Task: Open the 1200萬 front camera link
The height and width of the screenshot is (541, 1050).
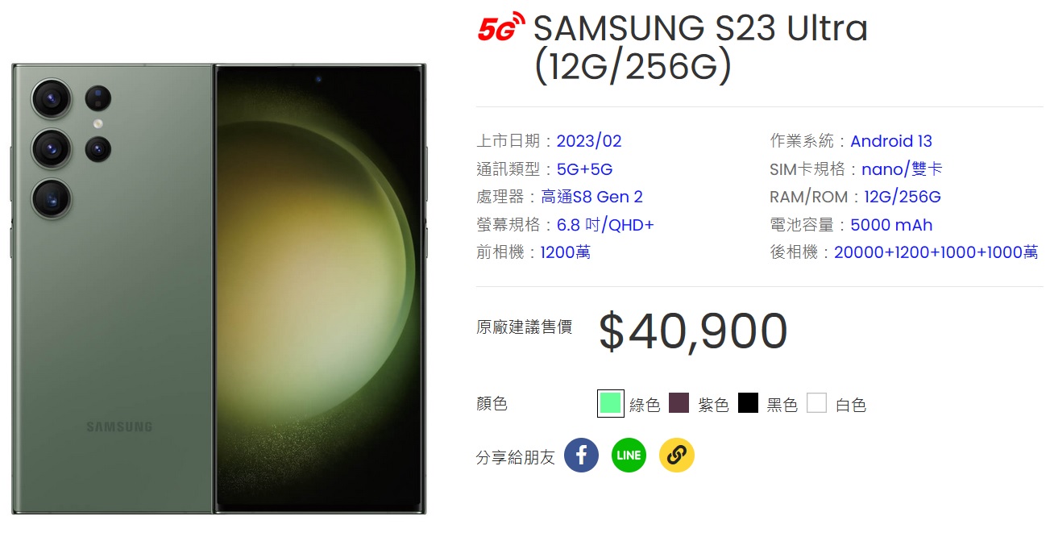Action: (566, 252)
